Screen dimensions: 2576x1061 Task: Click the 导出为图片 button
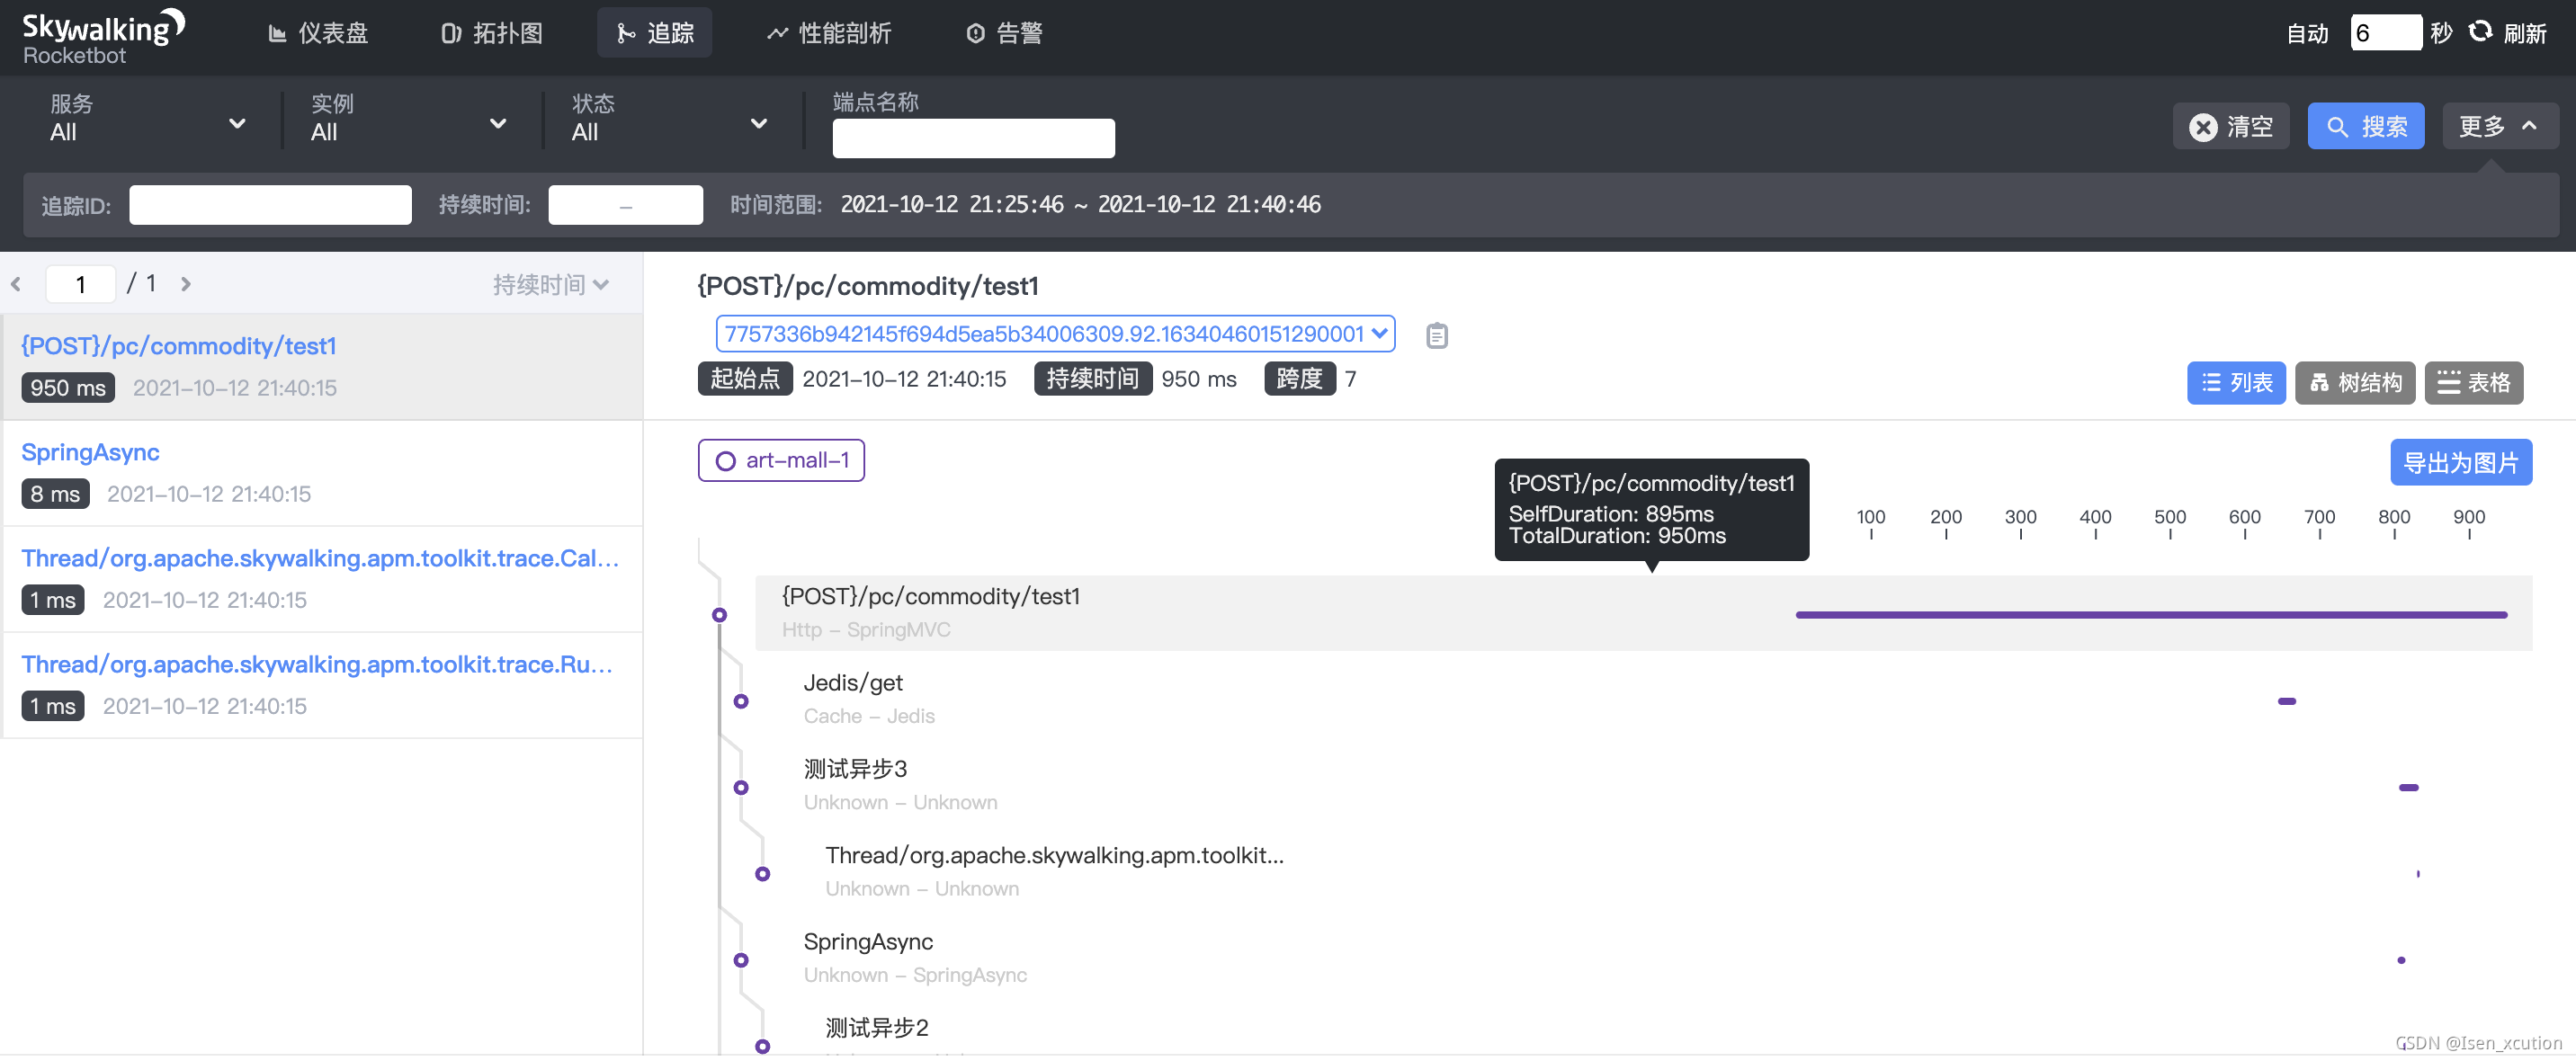point(2460,463)
